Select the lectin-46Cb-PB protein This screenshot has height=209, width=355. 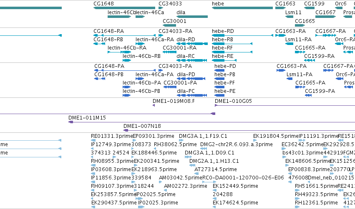[126, 95]
